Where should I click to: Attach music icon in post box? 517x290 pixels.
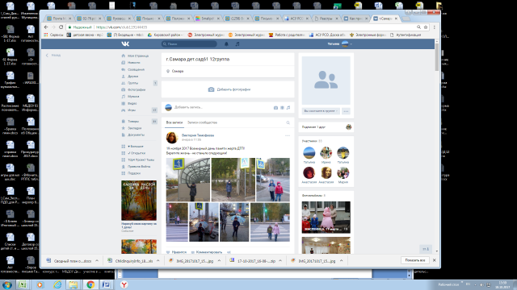click(x=288, y=107)
